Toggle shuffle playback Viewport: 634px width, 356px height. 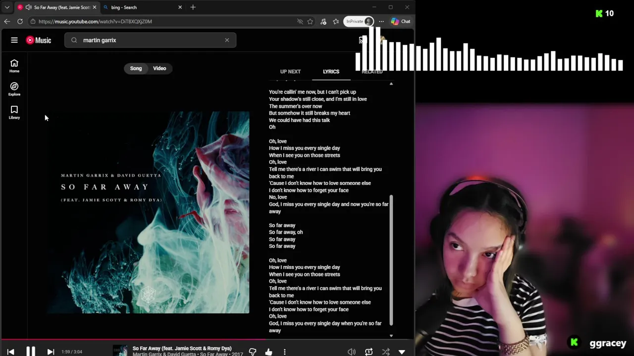[385, 352]
